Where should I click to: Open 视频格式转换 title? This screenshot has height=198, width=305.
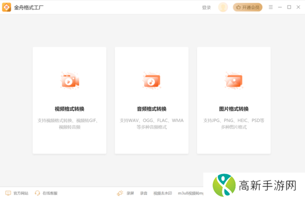[70, 109]
